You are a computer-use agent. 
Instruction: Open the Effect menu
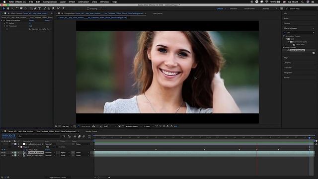[72, 2]
